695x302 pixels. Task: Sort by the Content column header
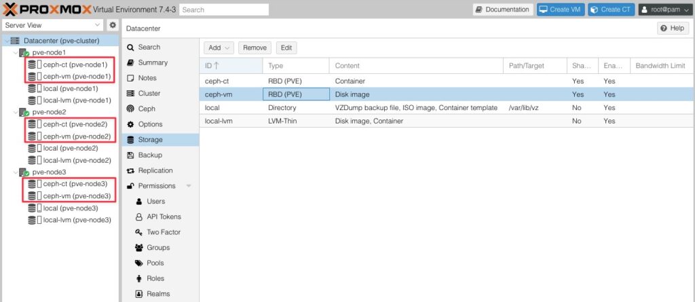click(417, 66)
